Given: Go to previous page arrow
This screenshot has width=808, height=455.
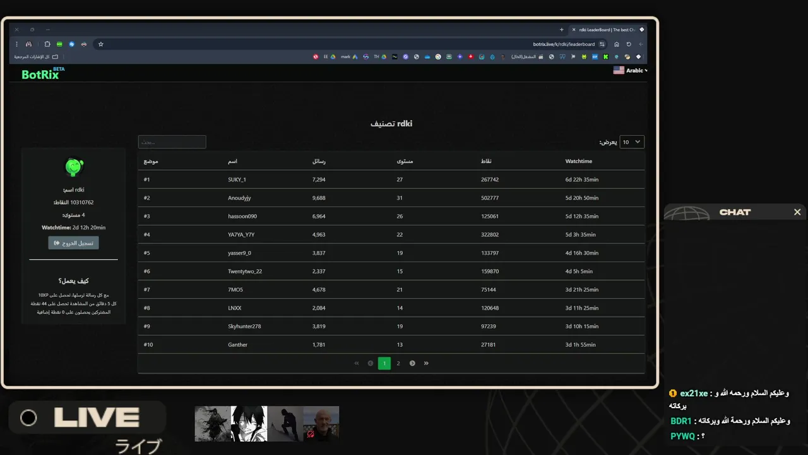Looking at the screenshot, I should [x=371, y=363].
